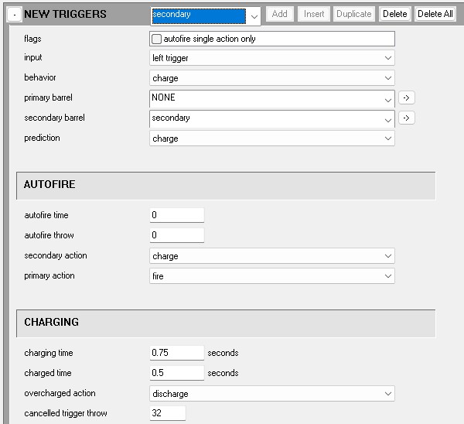Click arrow button next to primary barrel

(407, 98)
